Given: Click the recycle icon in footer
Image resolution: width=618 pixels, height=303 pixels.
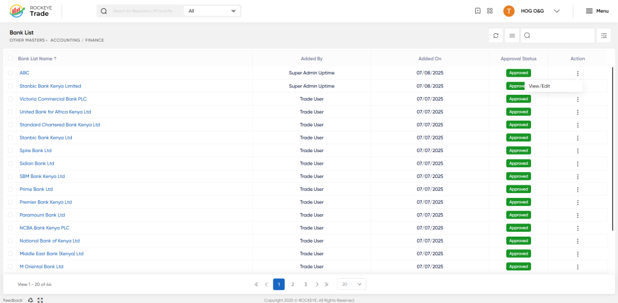Looking at the screenshot, I should pos(31,300).
